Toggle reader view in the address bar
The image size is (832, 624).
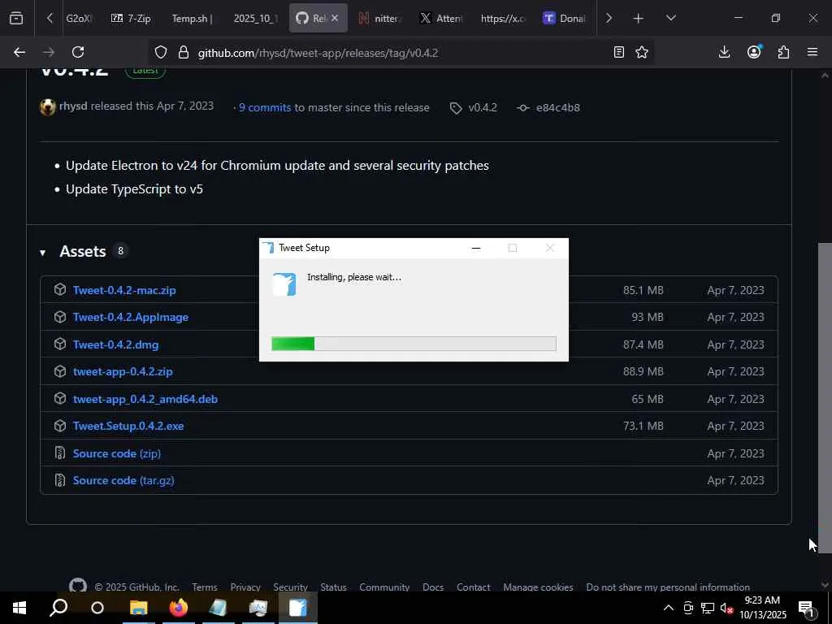point(618,52)
